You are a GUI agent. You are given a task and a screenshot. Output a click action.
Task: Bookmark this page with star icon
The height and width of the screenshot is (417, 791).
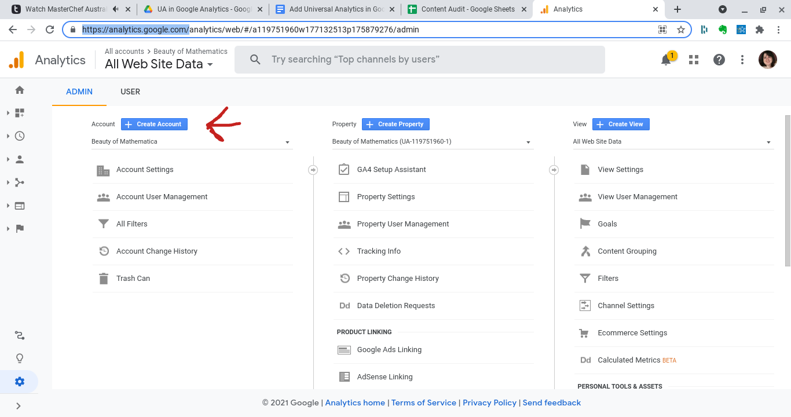click(681, 30)
